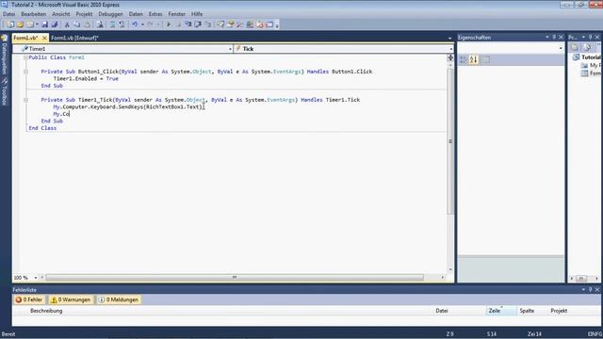The width and height of the screenshot is (603, 339).
Task: Collapse the Public Class Form1 region
Action: click(25, 57)
